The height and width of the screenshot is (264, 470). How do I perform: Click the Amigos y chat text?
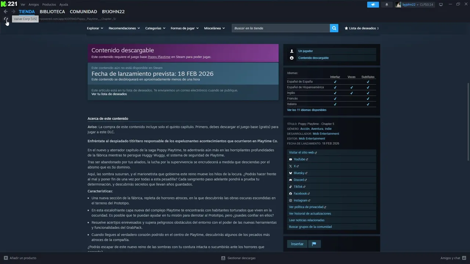tap(450, 258)
